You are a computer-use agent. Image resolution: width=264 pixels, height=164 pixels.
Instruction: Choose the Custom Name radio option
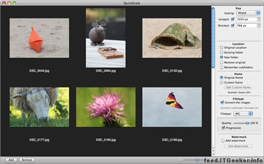(x=221, y=82)
